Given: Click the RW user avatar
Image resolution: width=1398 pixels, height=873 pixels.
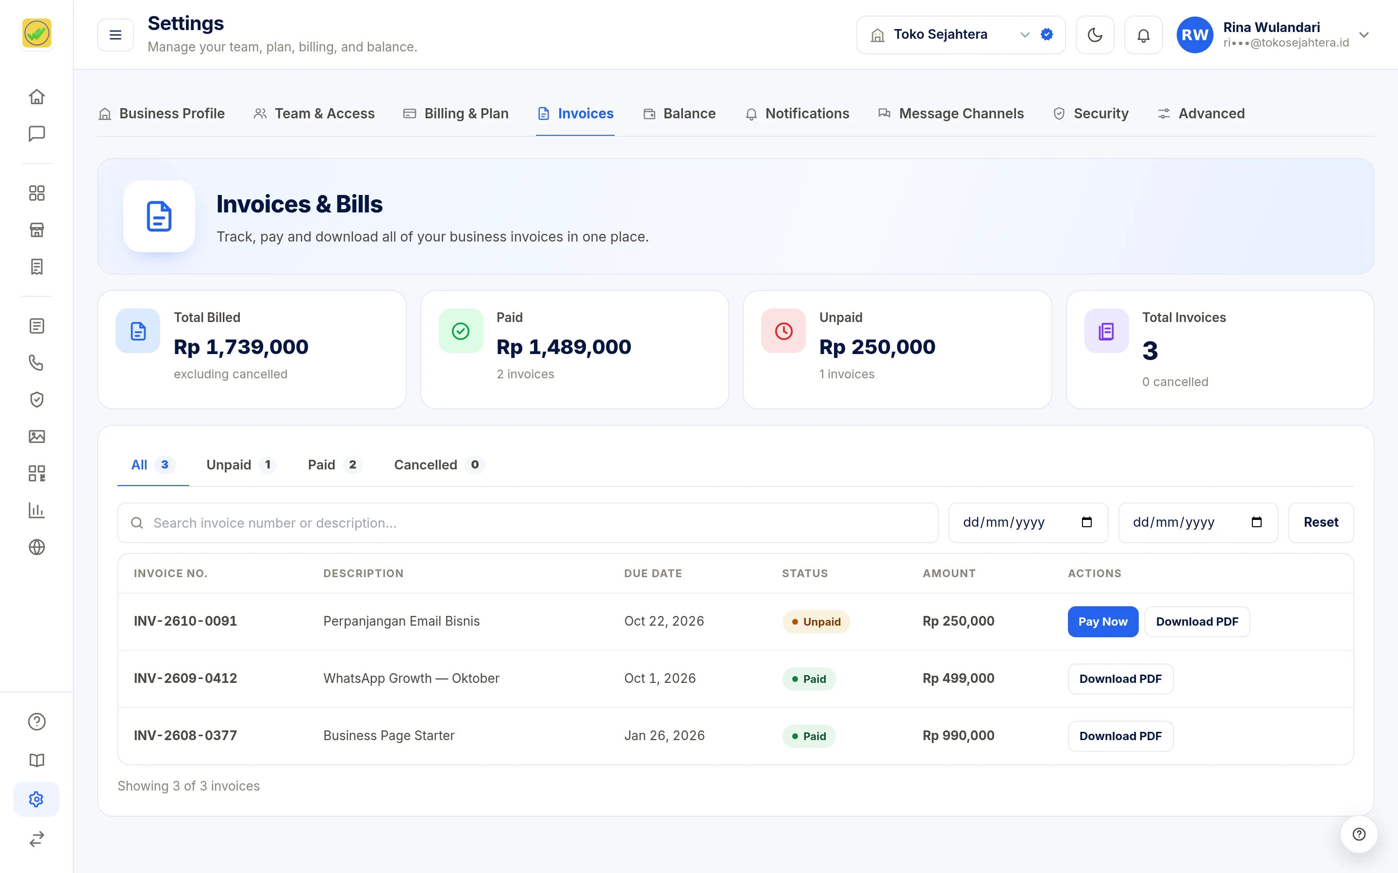Looking at the screenshot, I should 1195,34.
